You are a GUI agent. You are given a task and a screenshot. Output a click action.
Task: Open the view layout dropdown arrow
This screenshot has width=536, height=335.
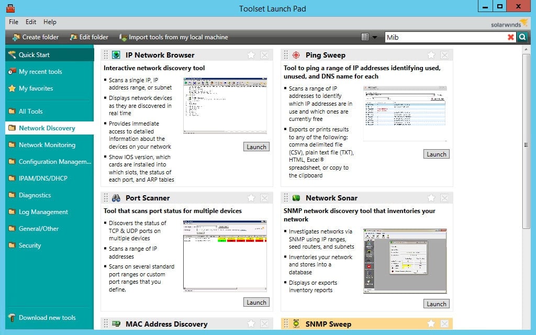tap(375, 37)
